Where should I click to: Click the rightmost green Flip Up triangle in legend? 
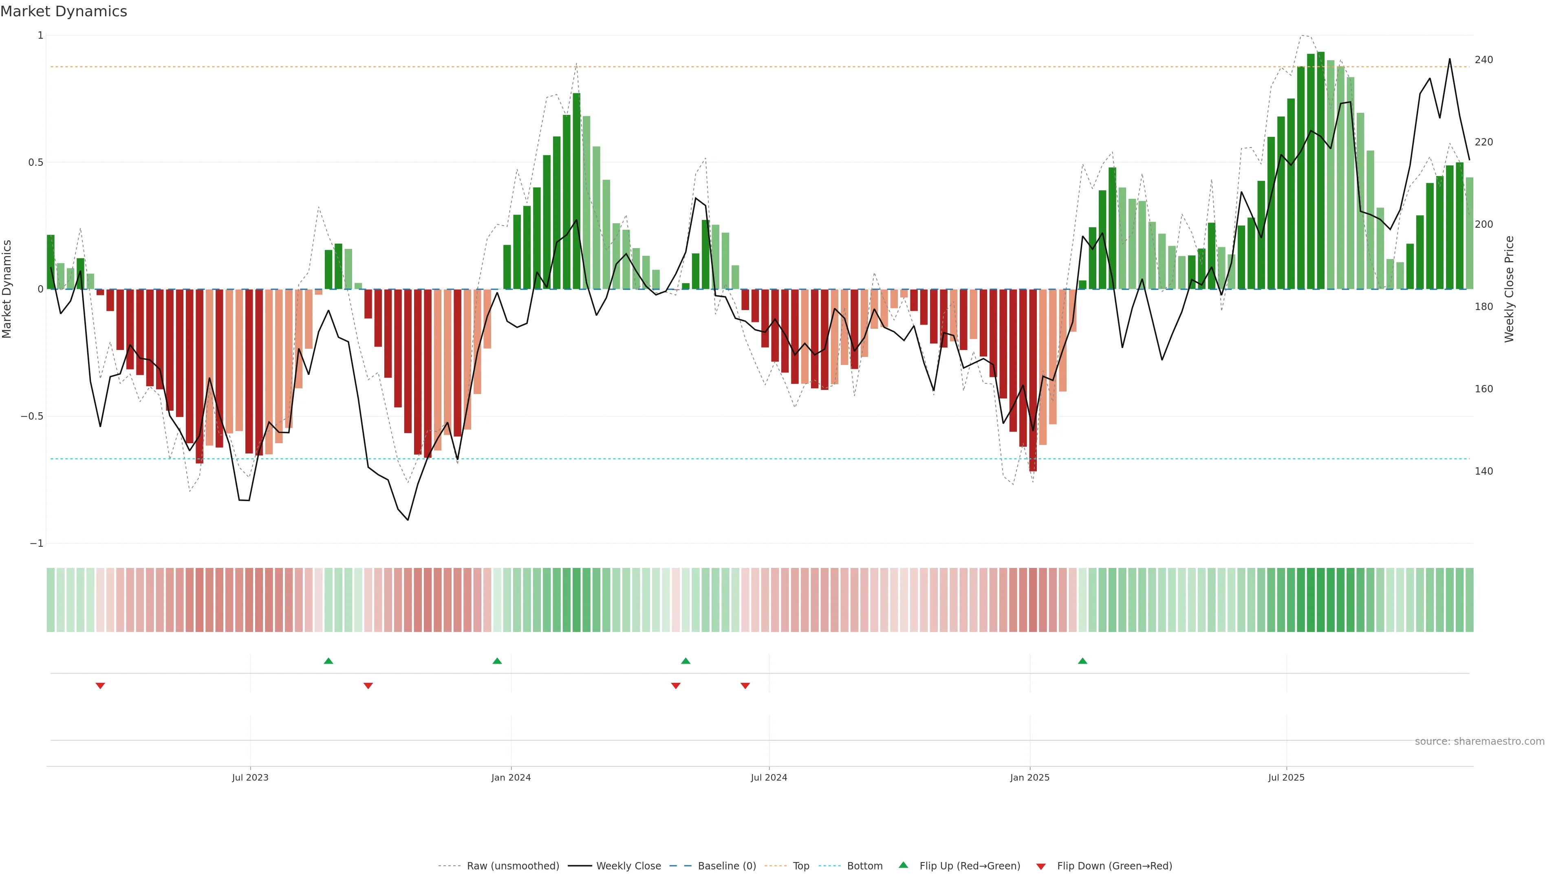click(x=904, y=865)
